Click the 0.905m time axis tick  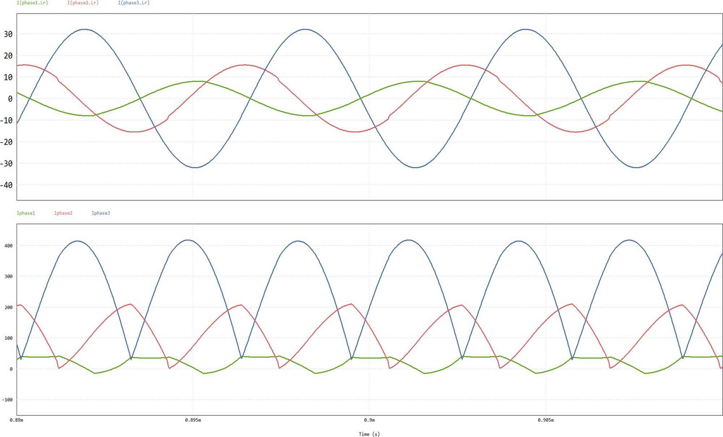click(546, 420)
